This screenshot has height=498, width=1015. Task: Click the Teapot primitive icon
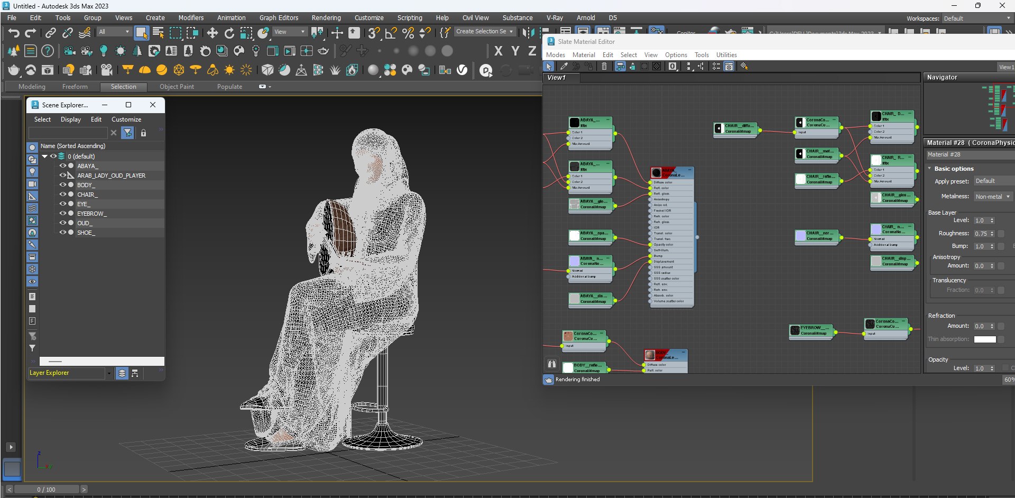click(x=14, y=70)
